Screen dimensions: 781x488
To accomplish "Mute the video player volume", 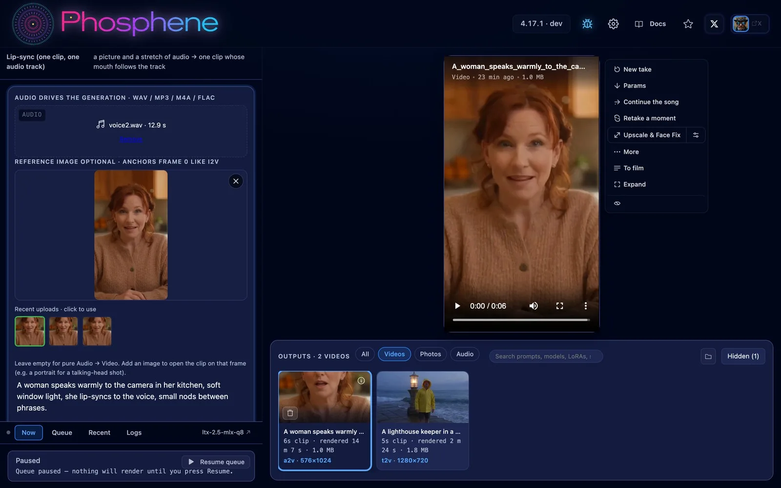I will [534, 306].
